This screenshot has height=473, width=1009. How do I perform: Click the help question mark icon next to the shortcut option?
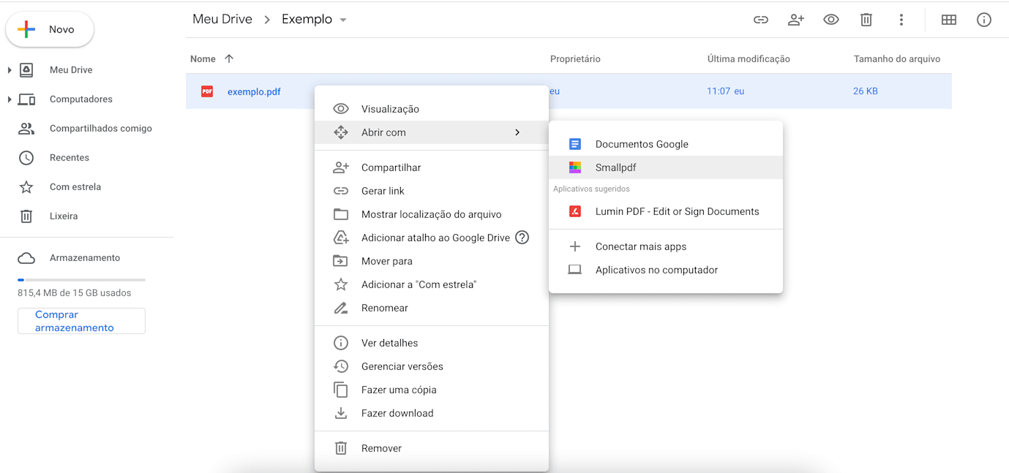(522, 237)
